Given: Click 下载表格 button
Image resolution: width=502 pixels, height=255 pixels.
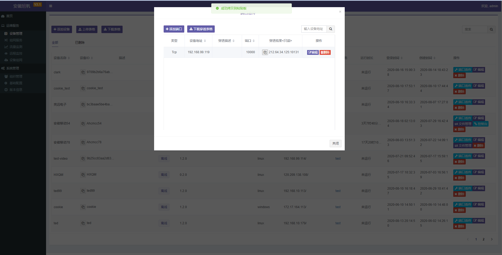Looking at the screenshot, I should pos(112,29).
